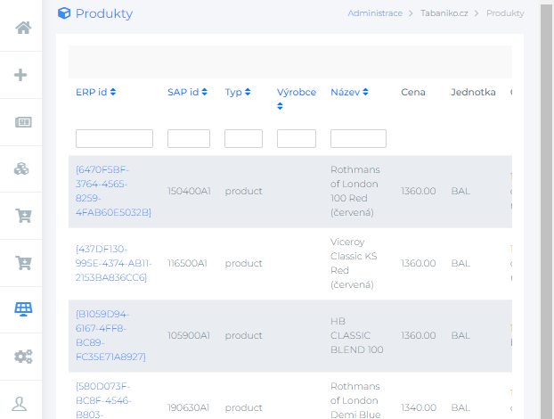The width and height of the screenshot is (554, 419).
Task: Sort the table by ERP id
Action: click(95, 92)
